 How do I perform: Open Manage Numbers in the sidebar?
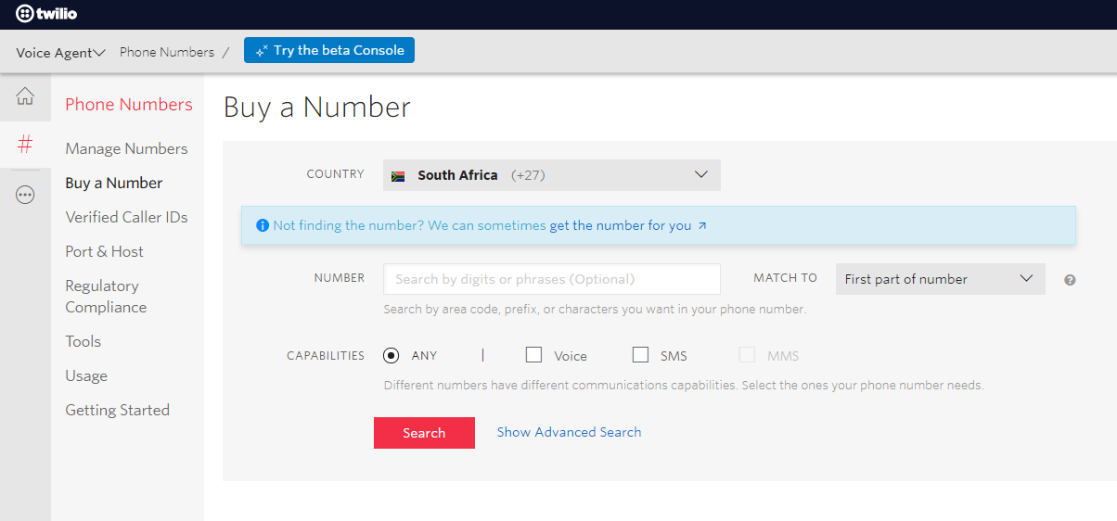click(126, 148)
